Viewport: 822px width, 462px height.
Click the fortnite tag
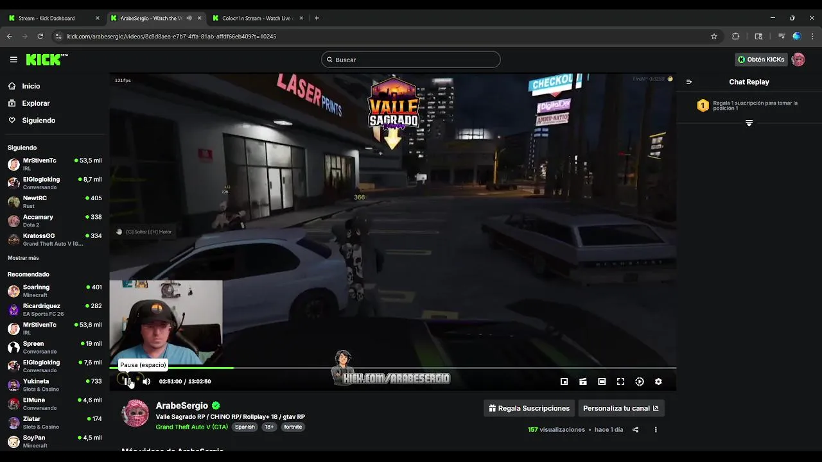(x=293, y=427)
